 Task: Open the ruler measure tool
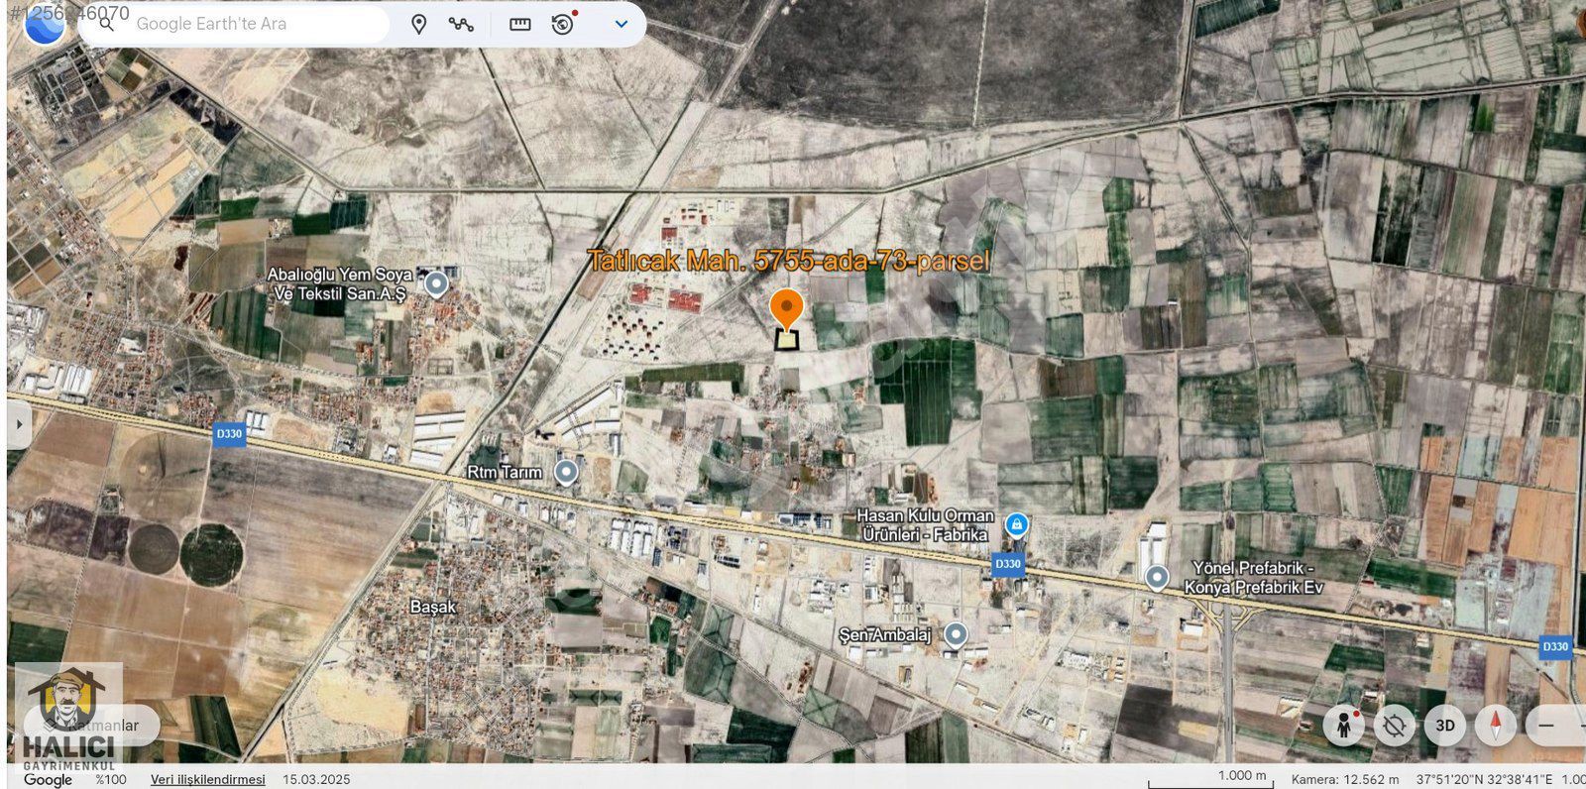(519, 24)
